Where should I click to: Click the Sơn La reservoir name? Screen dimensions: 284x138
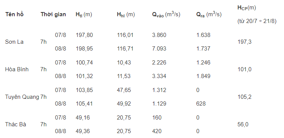(14, 42)
